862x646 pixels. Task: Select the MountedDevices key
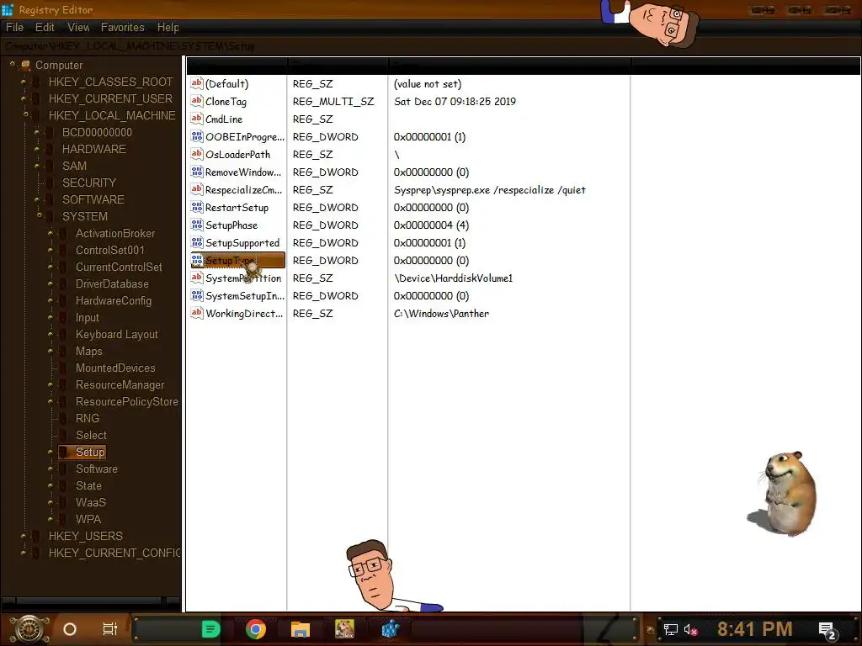pyautogui.click(x=115, y=368)
